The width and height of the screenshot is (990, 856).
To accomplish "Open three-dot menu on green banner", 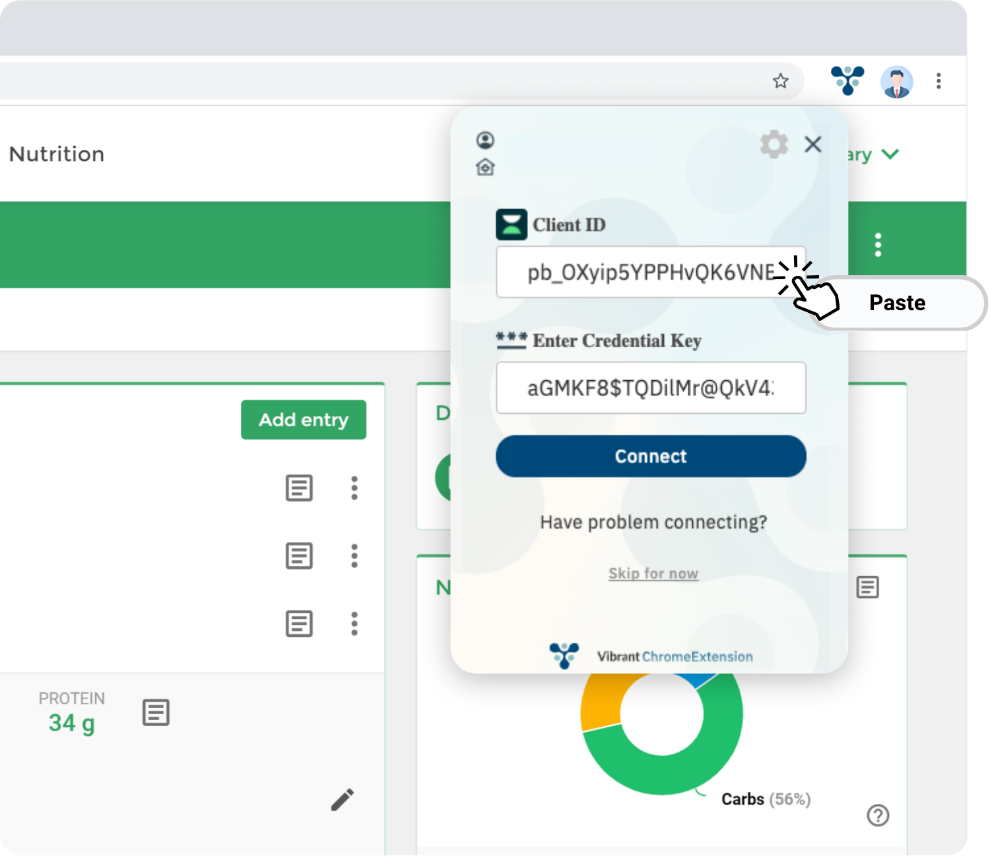I will coord(877,245).
